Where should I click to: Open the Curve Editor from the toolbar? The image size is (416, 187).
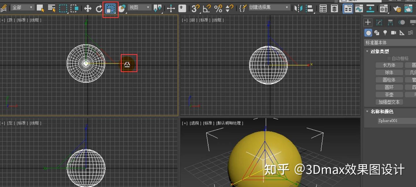359,9
